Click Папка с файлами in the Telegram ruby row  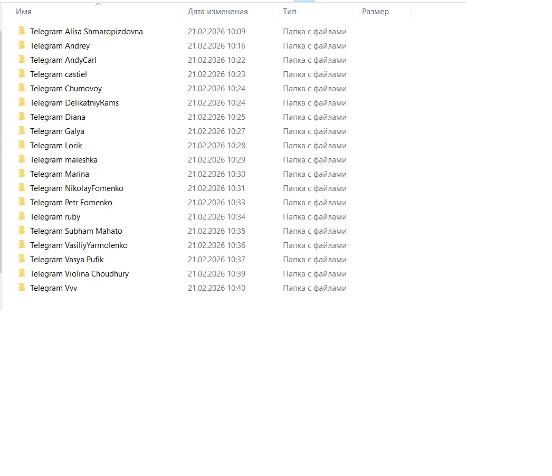pyautogui.click(x=315, y=217)
